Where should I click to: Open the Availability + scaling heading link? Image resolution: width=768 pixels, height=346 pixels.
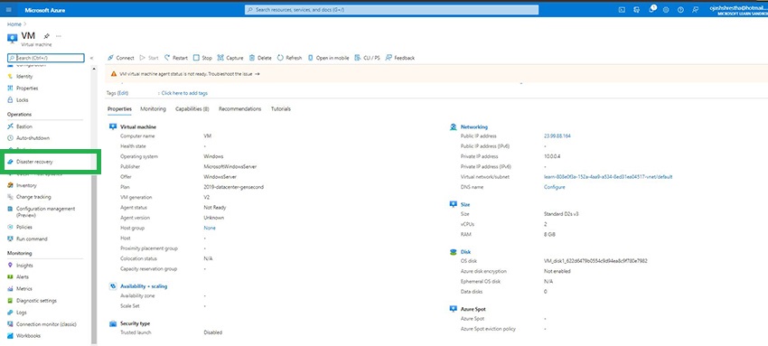pyautogui.click(x=144, y=286)
